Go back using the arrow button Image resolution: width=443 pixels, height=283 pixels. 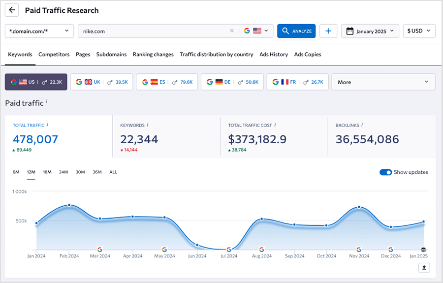click(12, 10)
